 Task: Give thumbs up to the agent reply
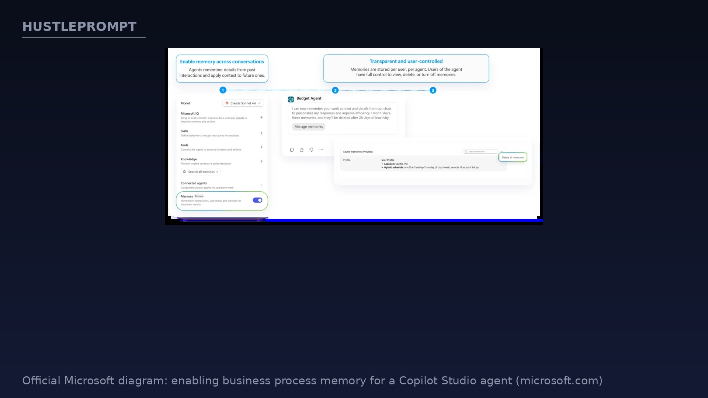302,150
